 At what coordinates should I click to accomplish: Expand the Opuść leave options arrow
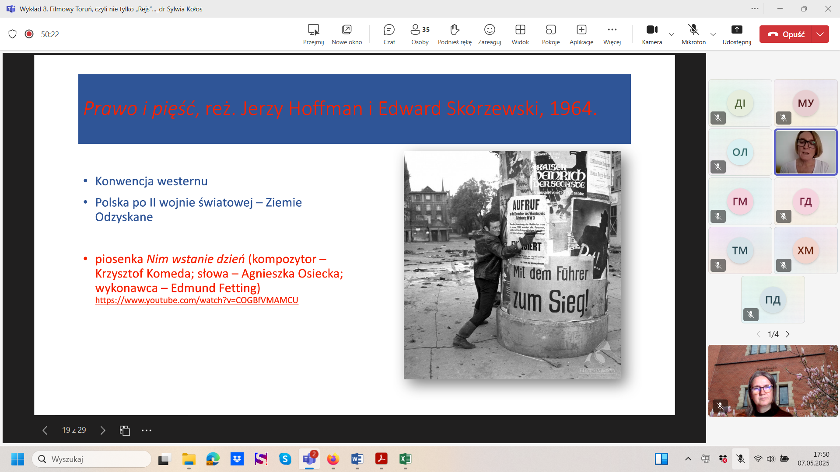coord(820,34)
